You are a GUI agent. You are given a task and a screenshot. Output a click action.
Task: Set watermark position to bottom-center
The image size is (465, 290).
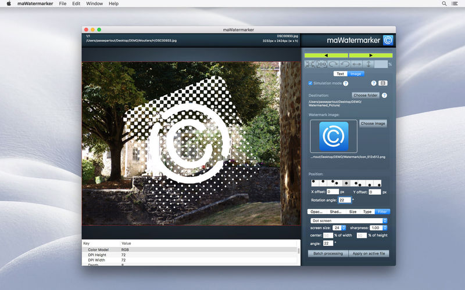click(x=370, y=183)
